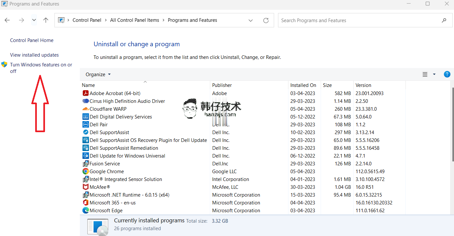Screen dimensions: 454x236
Task: Click the Dell SupportAssist OS Recovery Plugin icon
Action: point(86,140)
